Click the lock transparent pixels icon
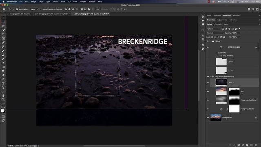The image size is (261, 147). point(212,37)
